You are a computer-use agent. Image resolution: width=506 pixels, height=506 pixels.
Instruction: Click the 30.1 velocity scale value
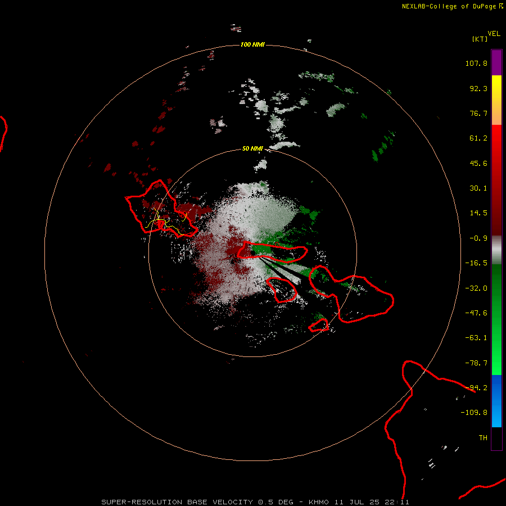point(478,188)
